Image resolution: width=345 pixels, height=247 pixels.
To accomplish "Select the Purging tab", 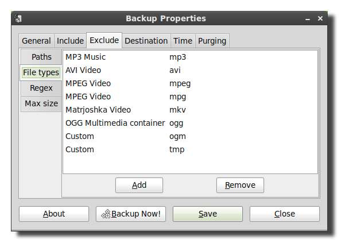I will [212, 41].
